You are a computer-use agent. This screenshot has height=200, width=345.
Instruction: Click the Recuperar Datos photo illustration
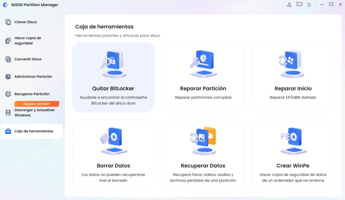(x=203, y=141)
